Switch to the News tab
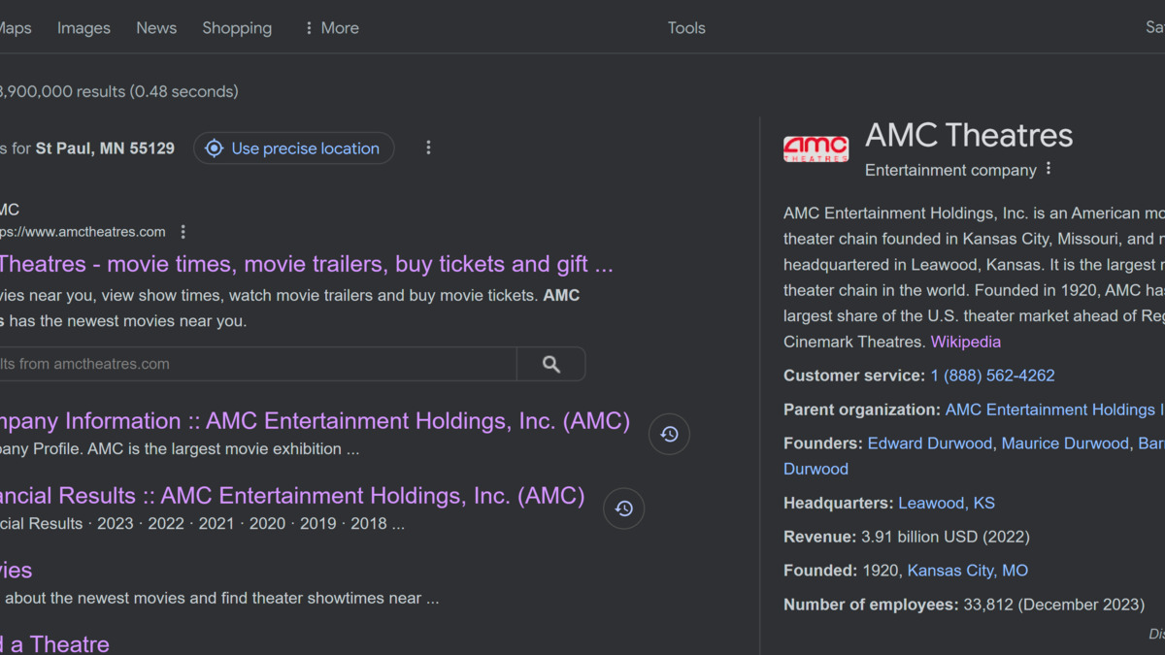The width and height of the screenshot is (1165, 655). pyautogui.click(x=156, y=28)
